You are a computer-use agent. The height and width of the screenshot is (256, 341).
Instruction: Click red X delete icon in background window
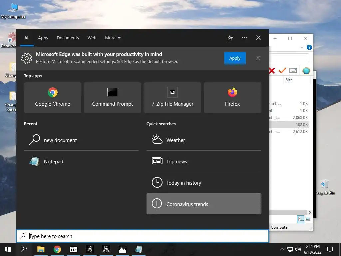272,71
